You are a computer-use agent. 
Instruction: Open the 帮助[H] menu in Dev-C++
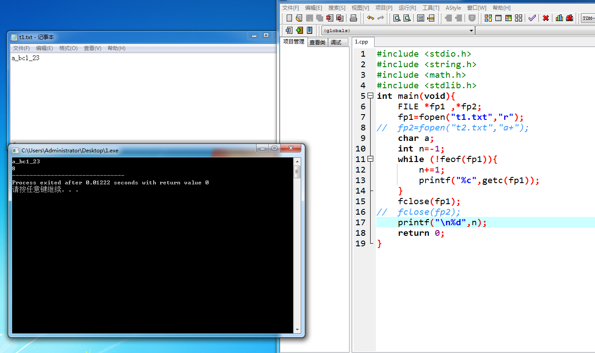[501, 8]
